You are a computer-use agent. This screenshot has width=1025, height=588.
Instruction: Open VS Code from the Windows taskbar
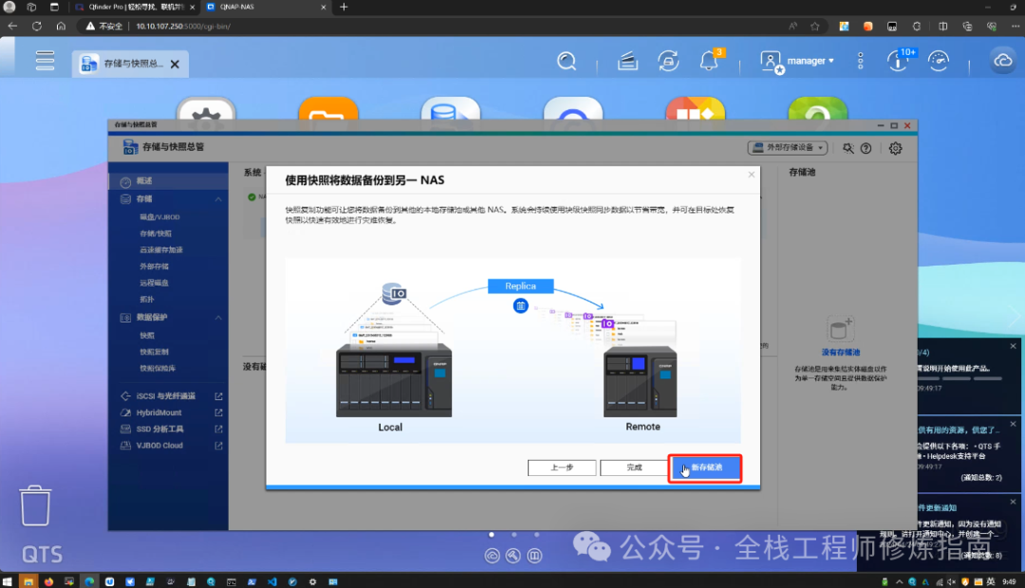[x=272, y=581]
